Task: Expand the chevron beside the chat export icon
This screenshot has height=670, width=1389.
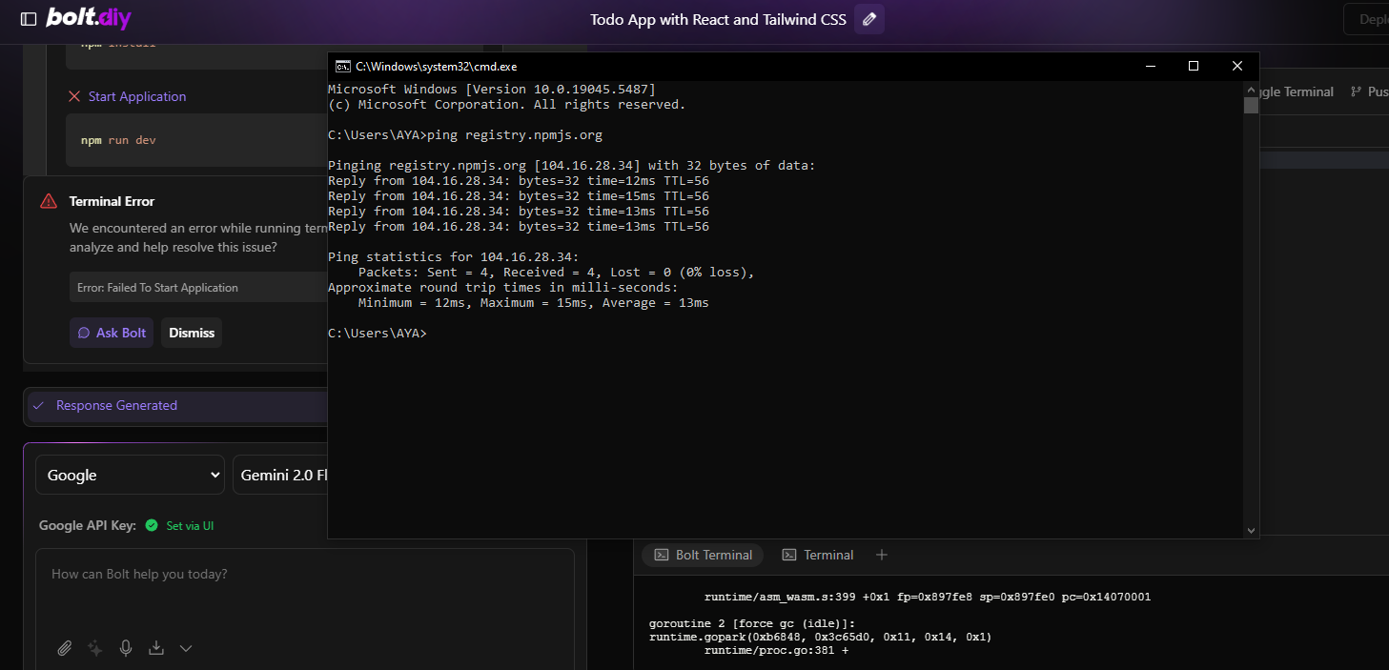Action: pos(186,648)
